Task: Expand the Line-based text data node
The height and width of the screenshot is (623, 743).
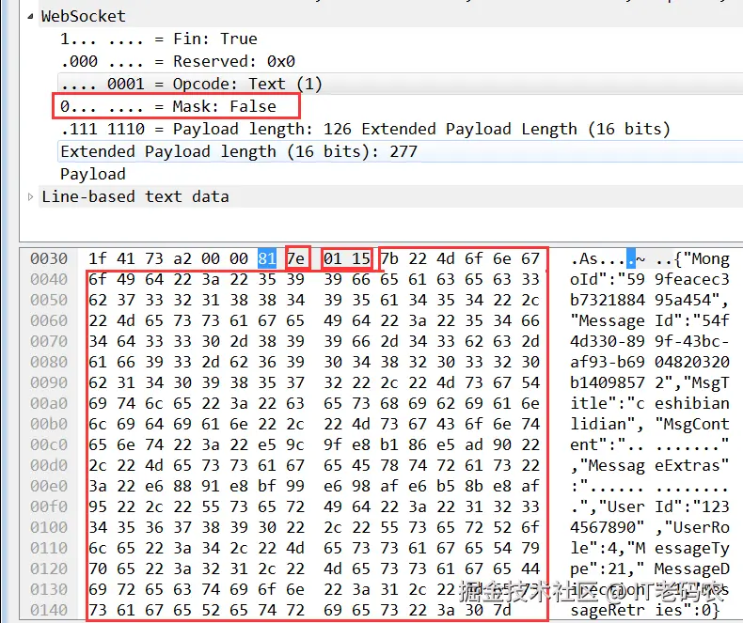Action: pos(31,196)
